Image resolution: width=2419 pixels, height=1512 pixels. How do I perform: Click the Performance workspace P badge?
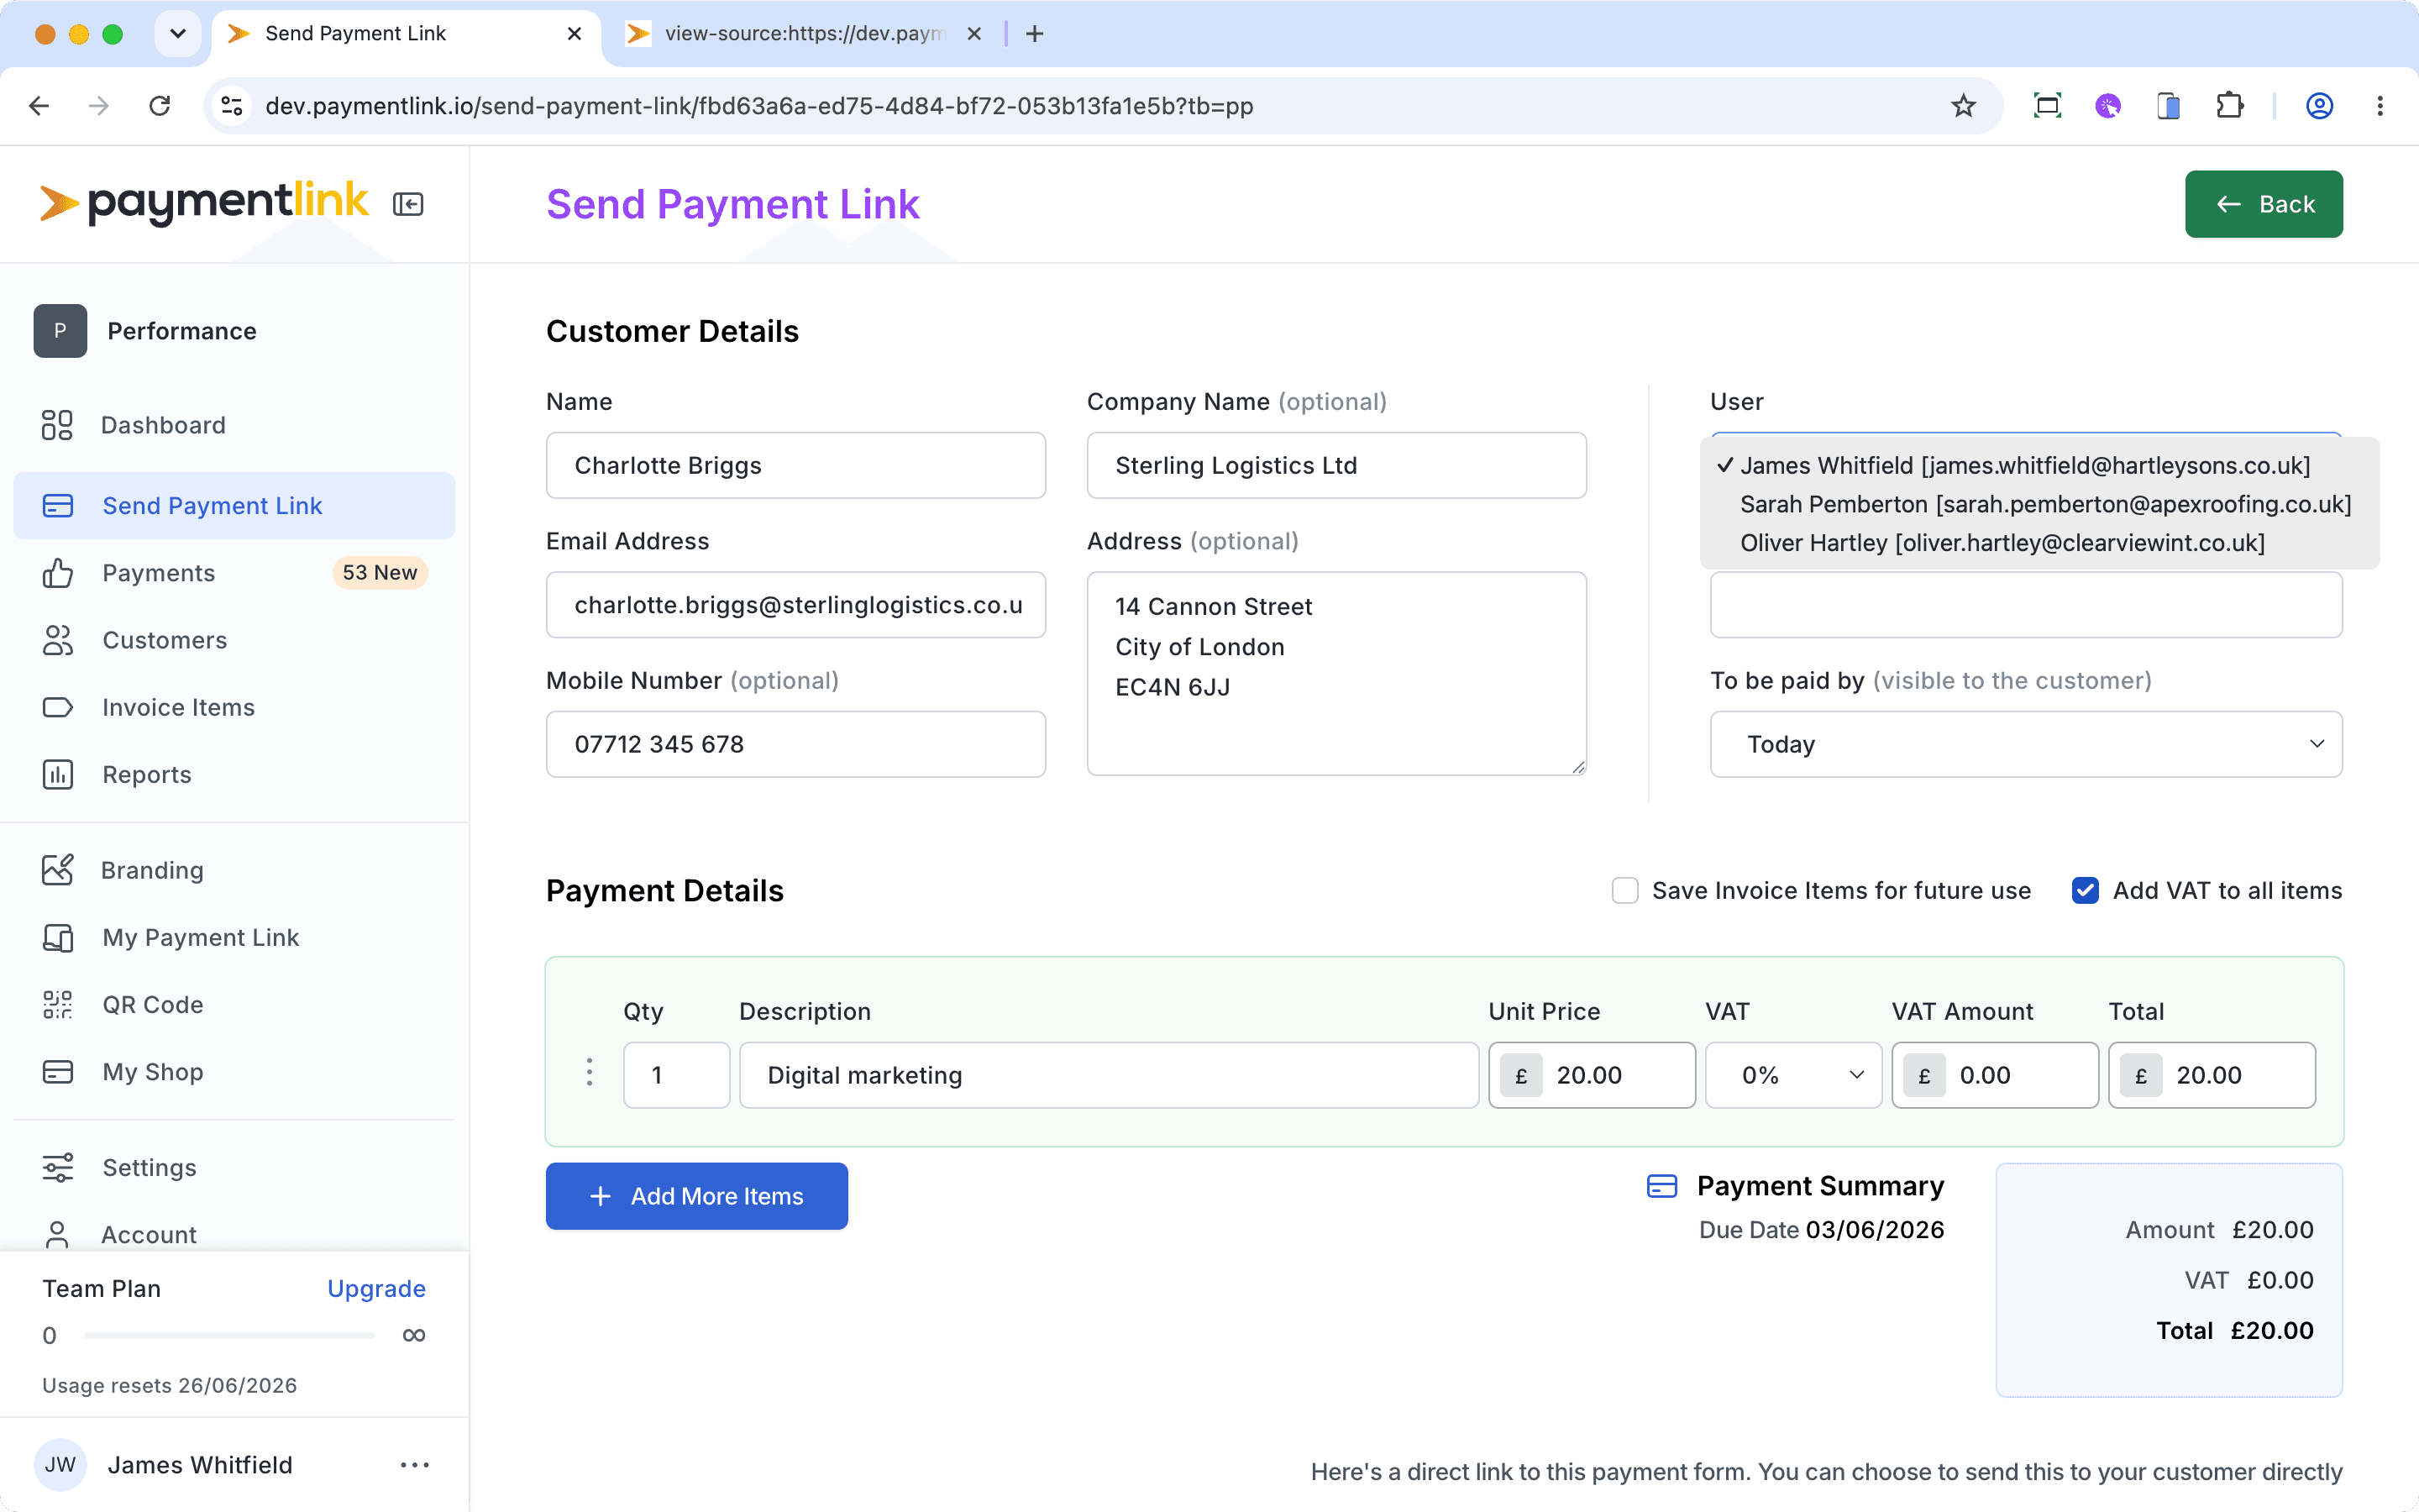(60, 331)
